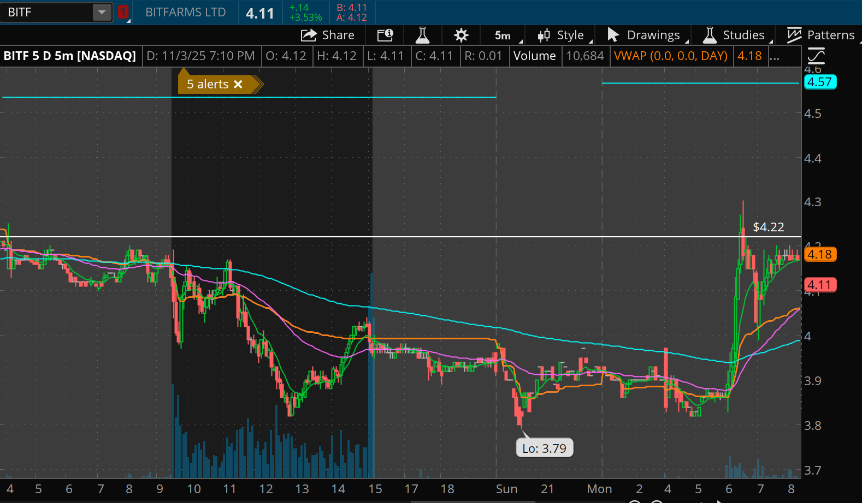Click the high value 'H: 4.12'

coord(336,56)
